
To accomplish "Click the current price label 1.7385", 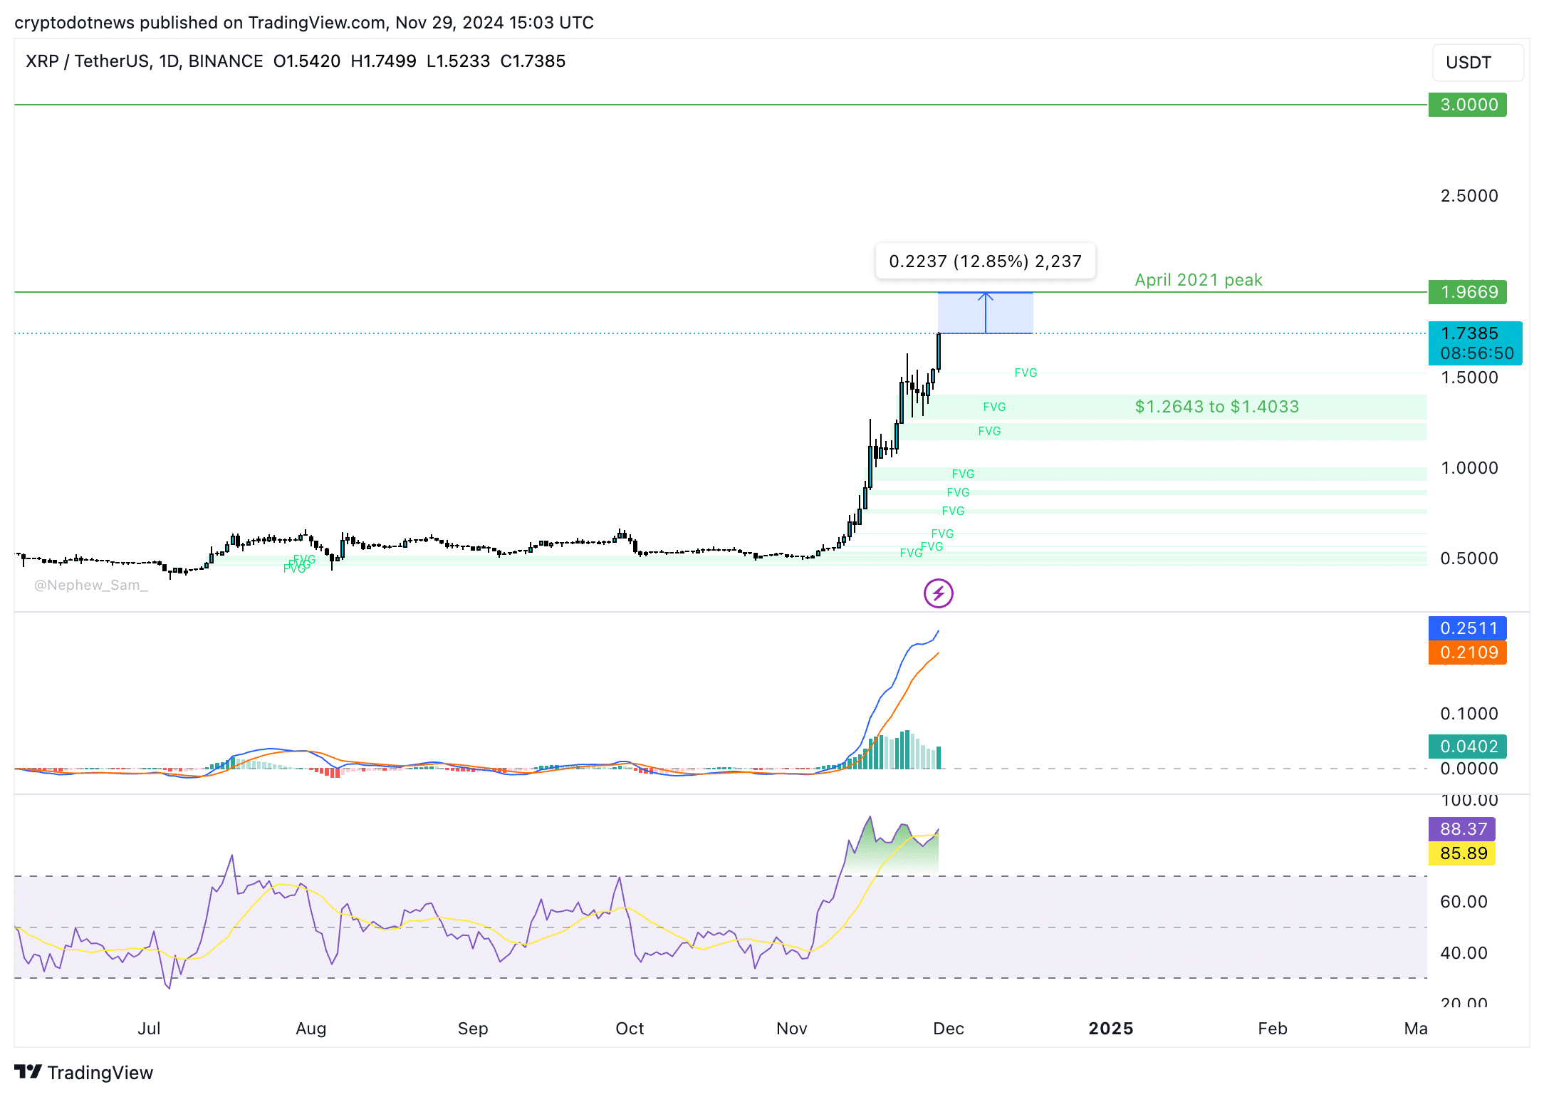I will tap(1469, 333).
